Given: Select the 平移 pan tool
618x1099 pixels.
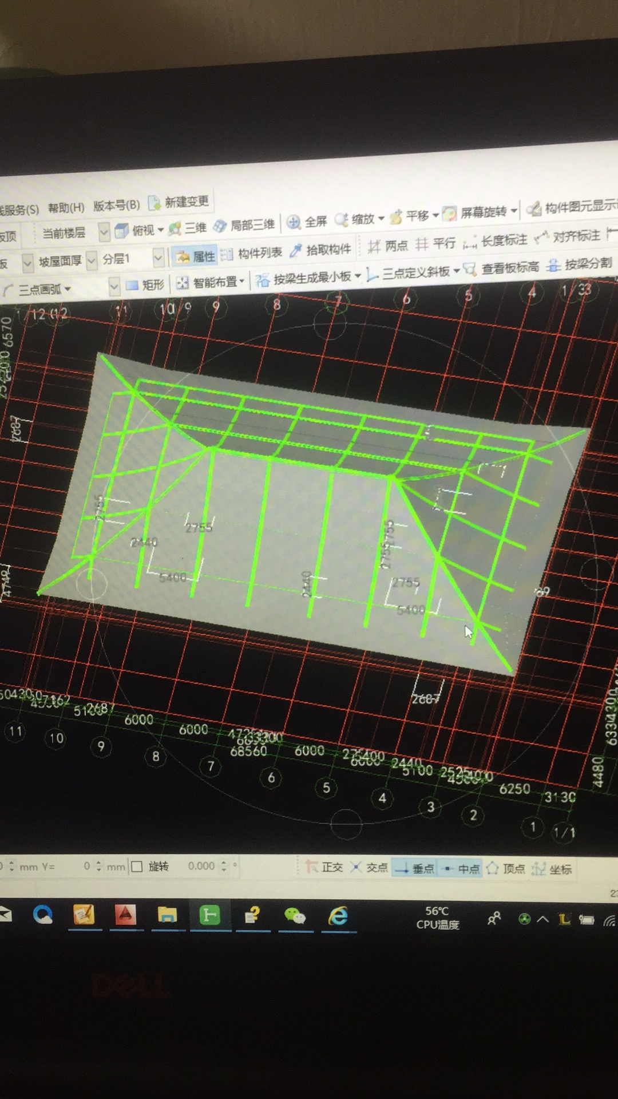Looking at the screenshot, I should click(409, 216).
